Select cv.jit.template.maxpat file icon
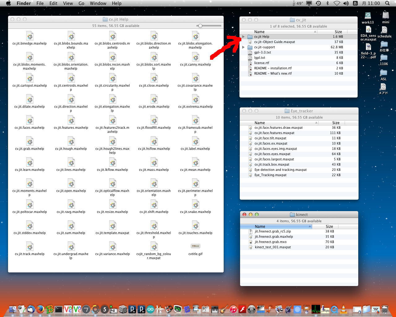This screenshot has width=396, height=317. point(113,226)
